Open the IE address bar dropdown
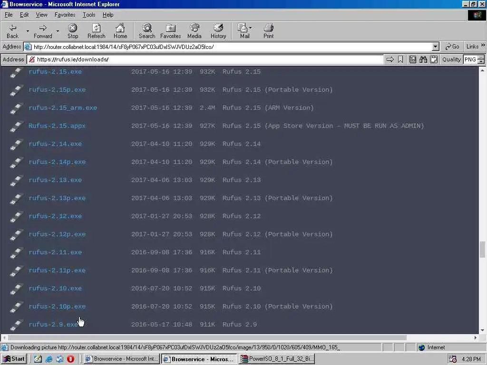 [x=436, y=47]
